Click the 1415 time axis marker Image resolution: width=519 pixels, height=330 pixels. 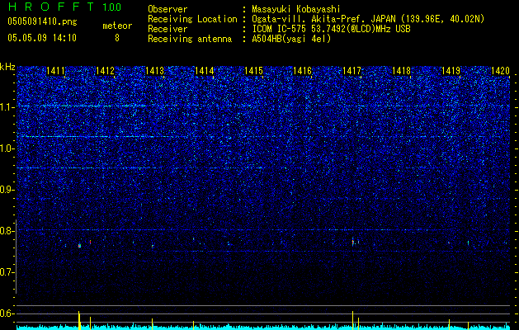click(x=253, y=71)
